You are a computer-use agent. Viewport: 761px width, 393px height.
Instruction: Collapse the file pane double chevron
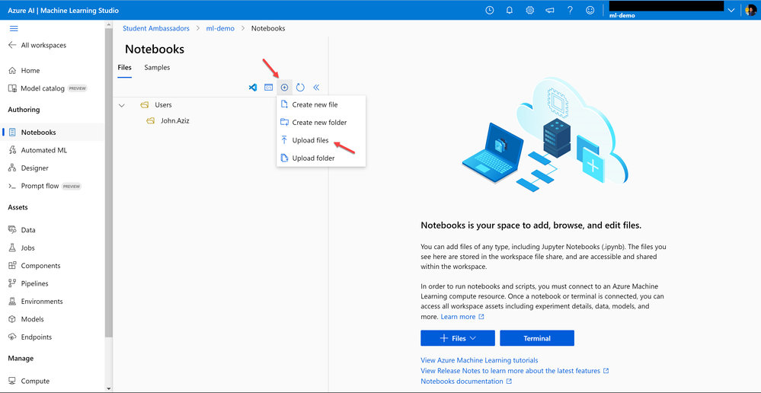pyautogui.click(x=316, y=88)
